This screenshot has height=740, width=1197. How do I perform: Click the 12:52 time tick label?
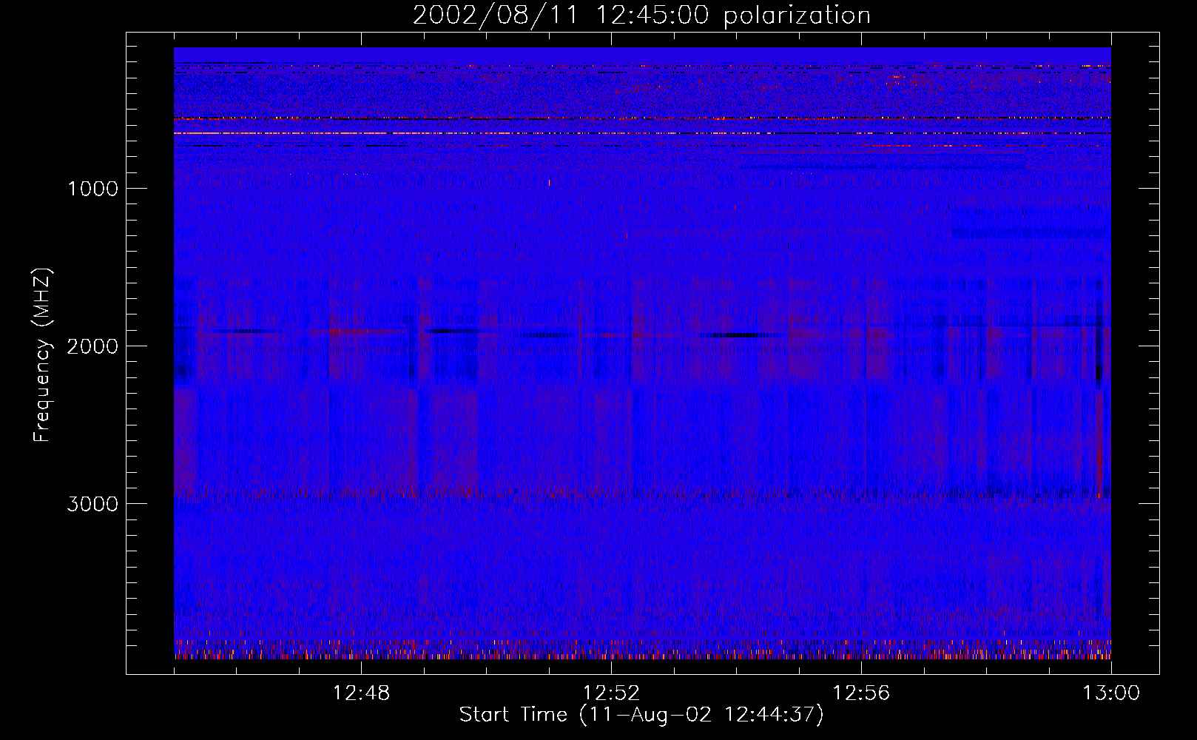tap(611, 693)
